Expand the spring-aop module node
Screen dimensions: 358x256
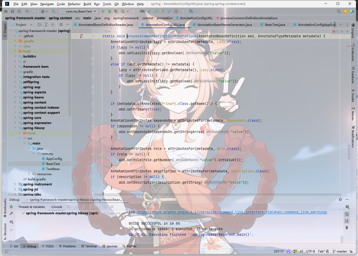click(15, 87)
